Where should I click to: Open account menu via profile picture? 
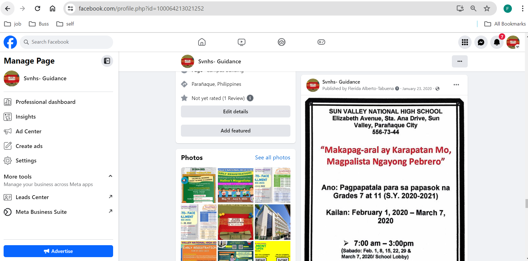[x=513, y=42]
